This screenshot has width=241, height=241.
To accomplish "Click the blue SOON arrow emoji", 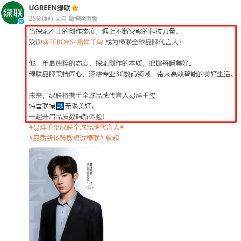I will (x=60, y=106).
